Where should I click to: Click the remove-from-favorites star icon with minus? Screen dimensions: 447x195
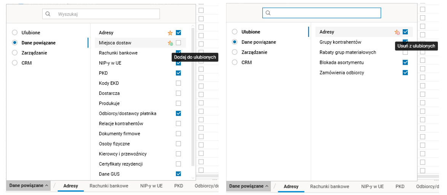pos(397,32)
